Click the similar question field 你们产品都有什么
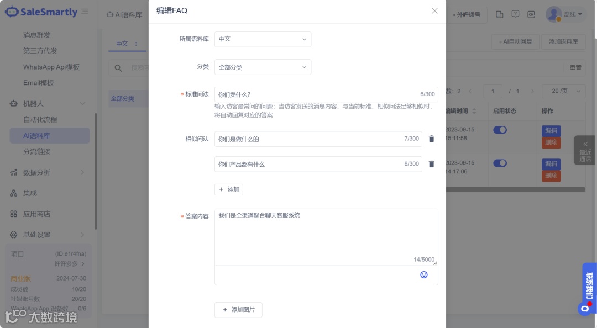 (x=318, y=164)
